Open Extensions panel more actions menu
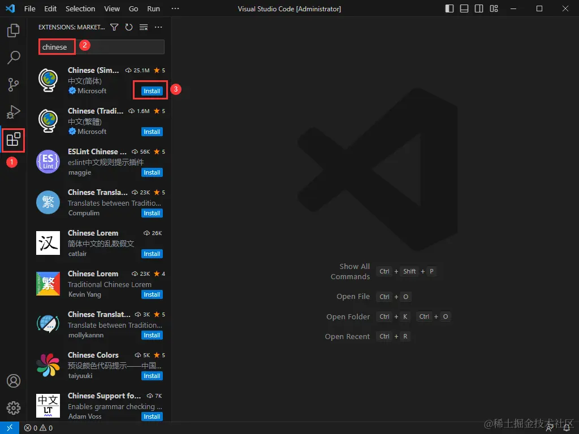579x434 pixels. tap(158, 27)
